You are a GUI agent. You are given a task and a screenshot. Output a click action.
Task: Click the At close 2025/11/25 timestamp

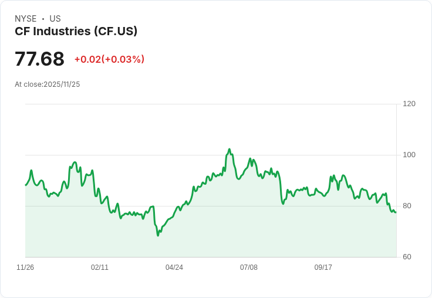click(x=47, y=84)
